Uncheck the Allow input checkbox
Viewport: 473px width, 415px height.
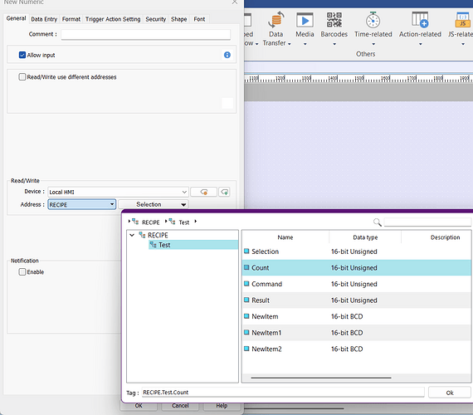[x=22, y=55]
